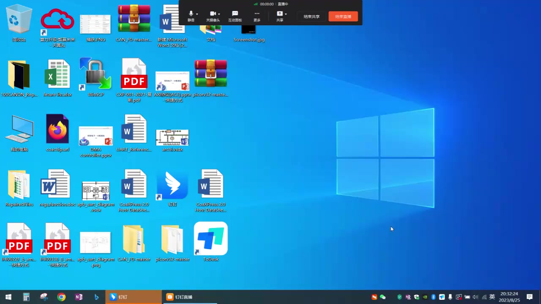
Task: Open the Snipping Tool taskbar icon
Action: (x=44, y=297)
